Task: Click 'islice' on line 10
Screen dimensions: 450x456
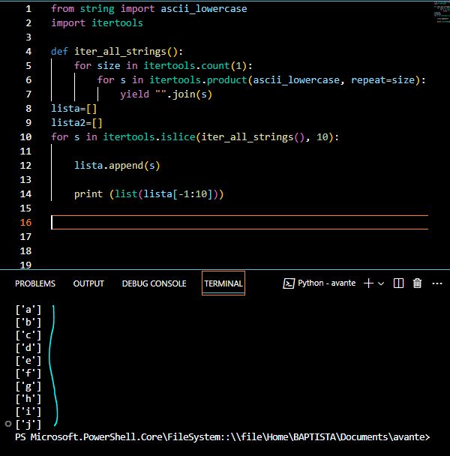Action: coord(178,137)
